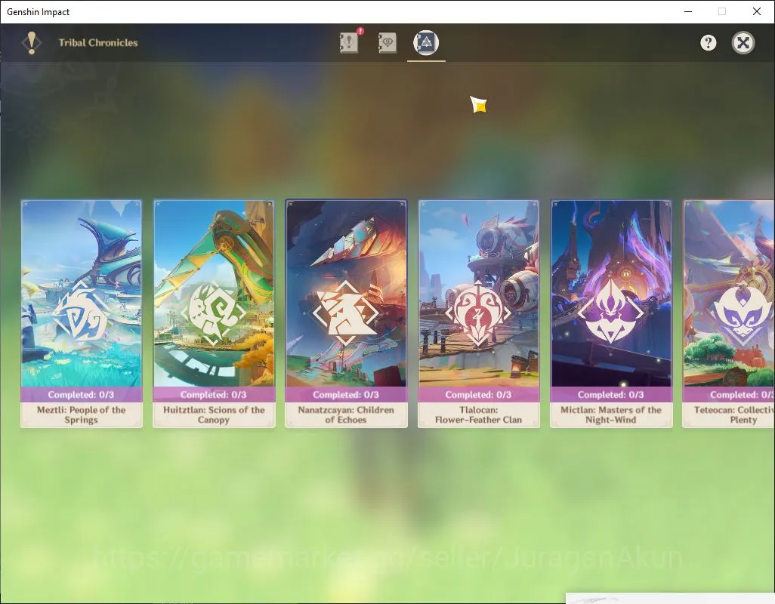
Task: Select the Tribal Chronicles triangle tab
Action: click(x=425, y=42)
